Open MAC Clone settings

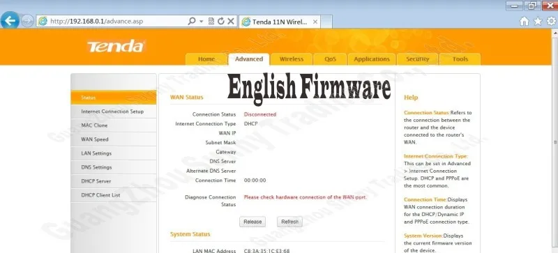(x=114, y=125)
